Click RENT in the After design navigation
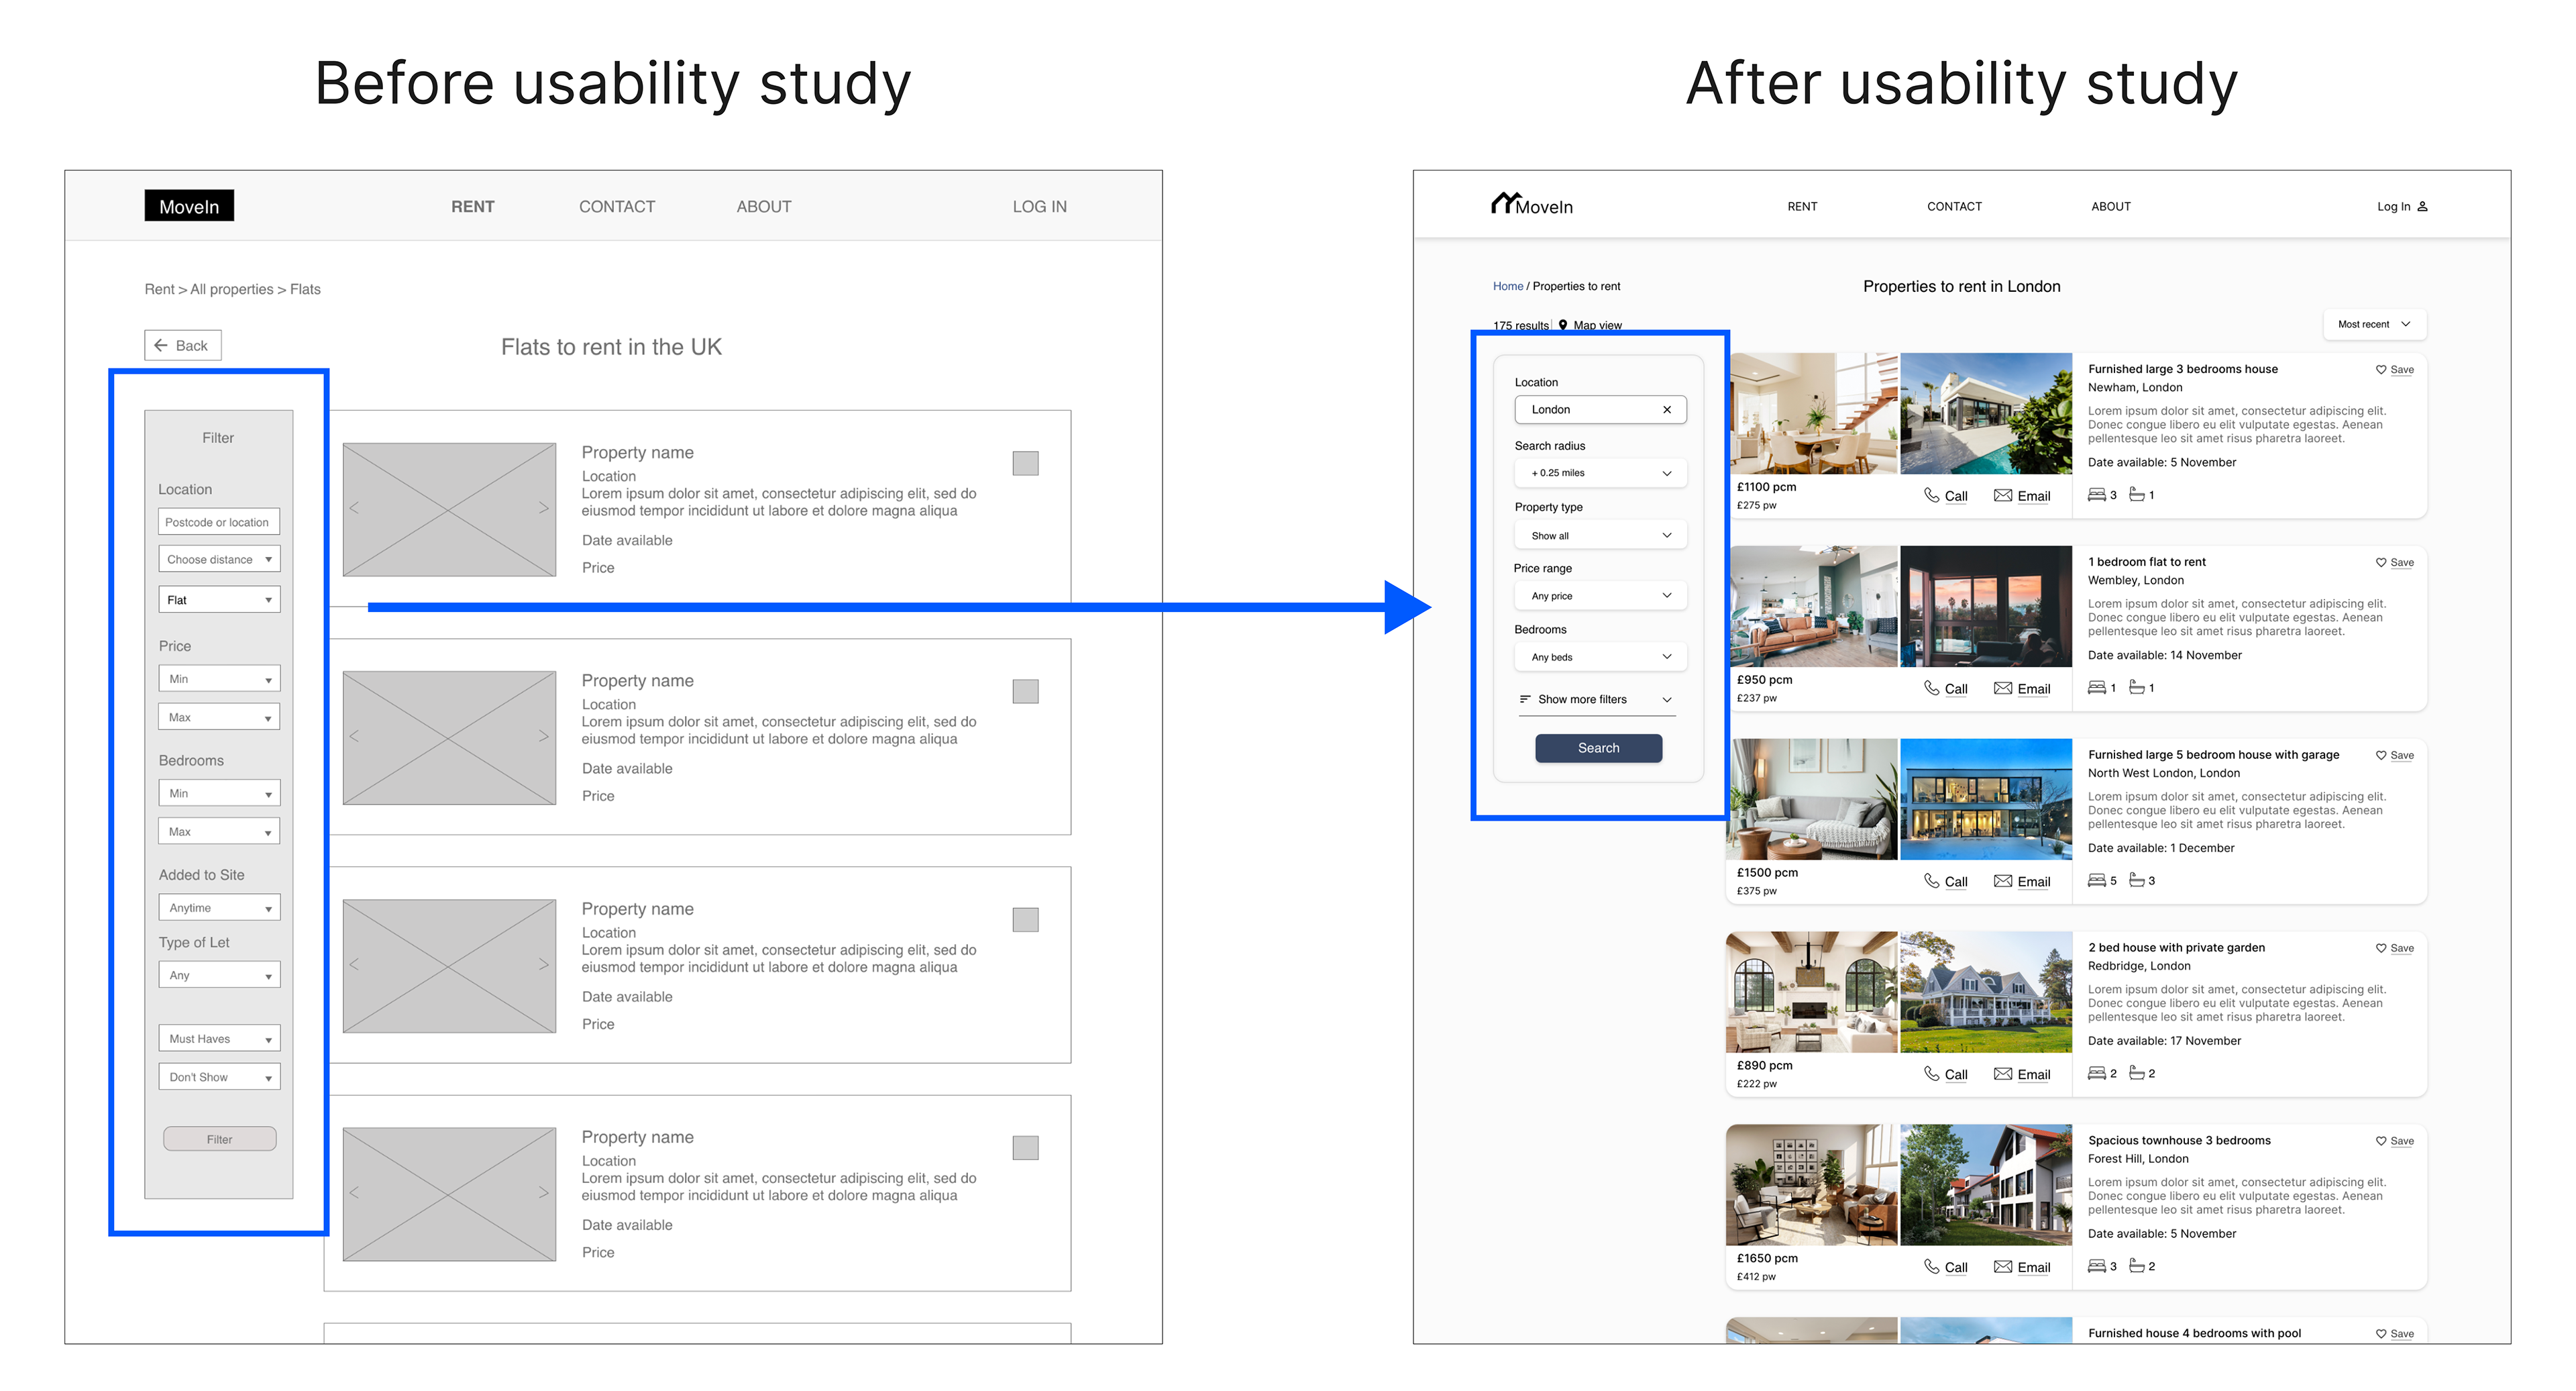This screenshot has height=1391, width=2576. 1802,206
